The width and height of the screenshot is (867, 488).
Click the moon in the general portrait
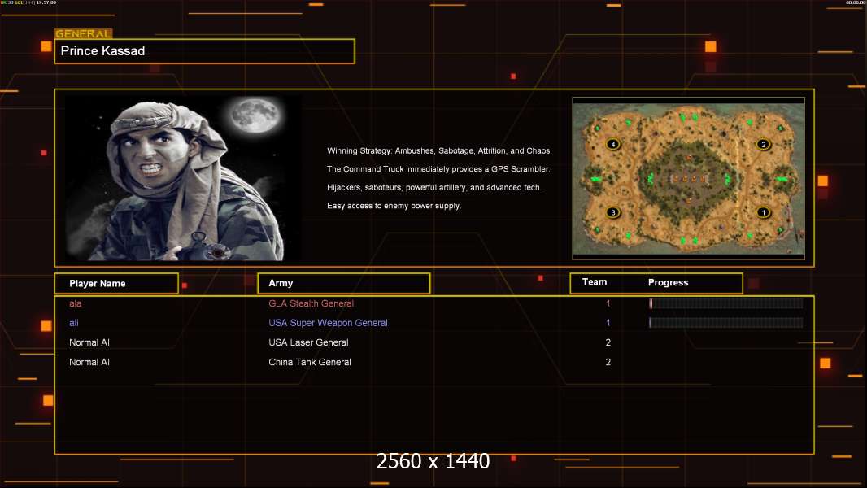255,116
